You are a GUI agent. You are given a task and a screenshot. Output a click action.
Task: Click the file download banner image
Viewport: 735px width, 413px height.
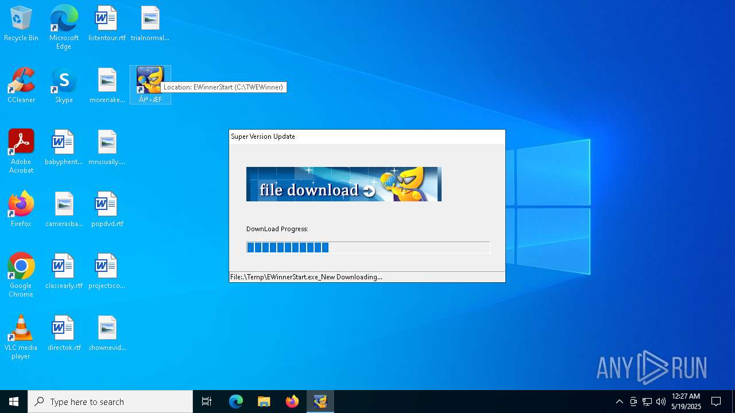(344, 184)
